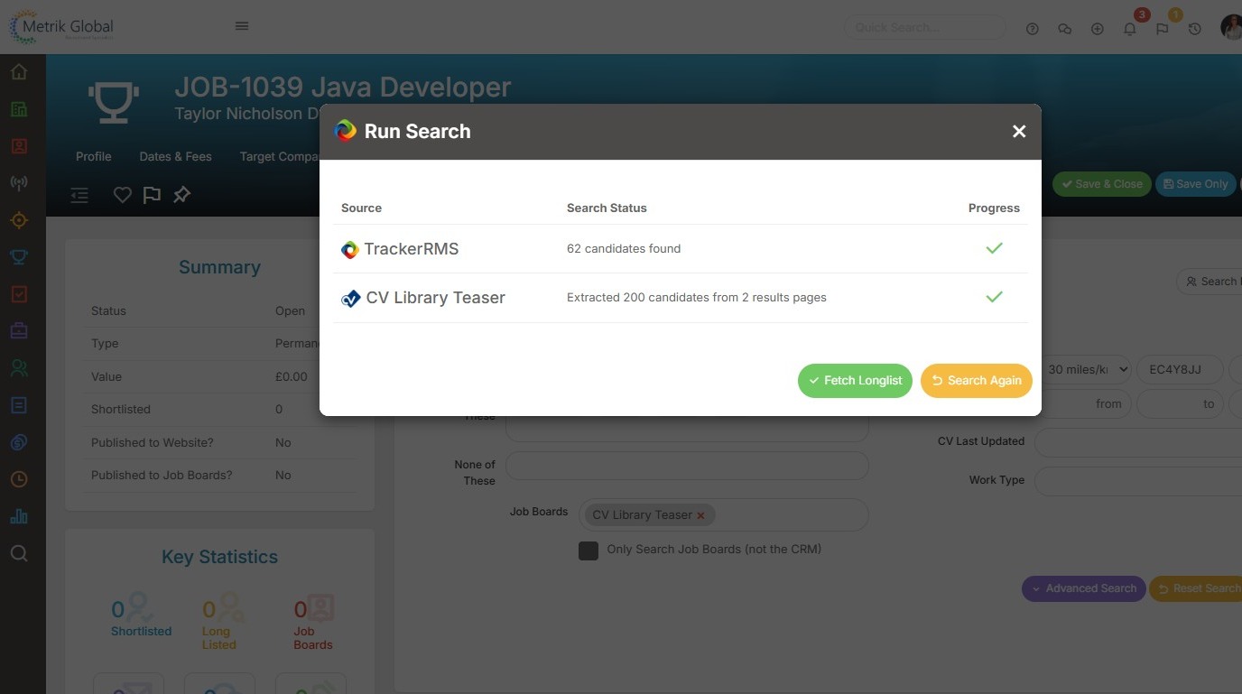This screenshot has width=1242, height=694.
Task: Favorite this job with the heart icon
Action: [x=122, y=195]
